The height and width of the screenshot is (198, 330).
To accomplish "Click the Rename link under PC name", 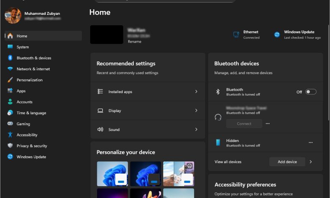I will point(135,41).
